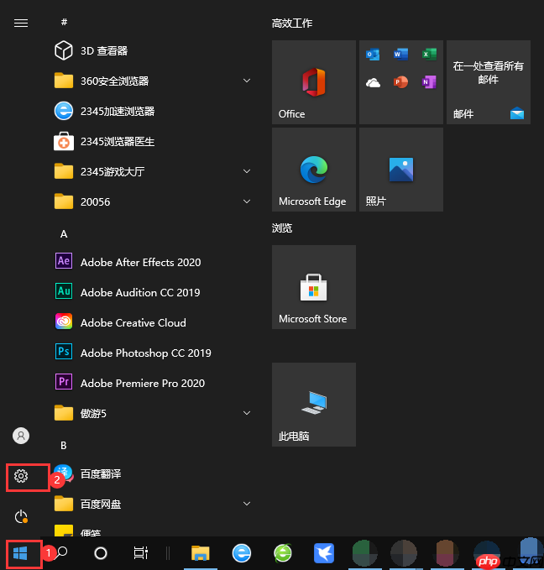Open blue bird app on taskbar
This screenshot has width=544, height=570.
pyautogui.click(x=324, y=553)
